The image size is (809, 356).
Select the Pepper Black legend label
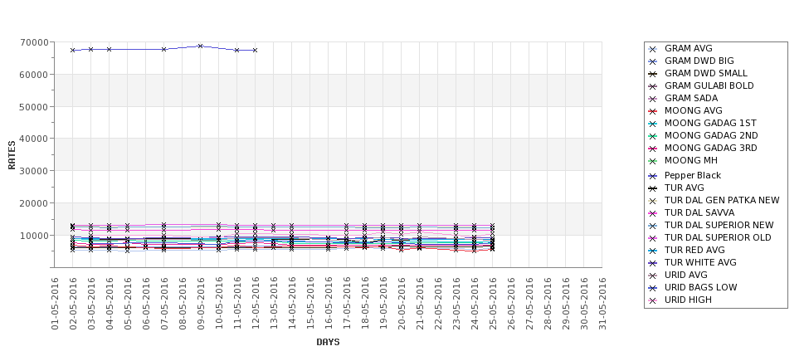(x=693, y=175)
